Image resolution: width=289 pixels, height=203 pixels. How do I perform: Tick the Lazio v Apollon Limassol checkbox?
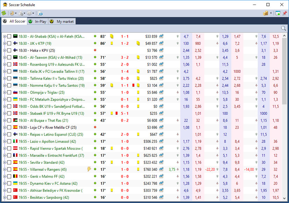[9, 142]
